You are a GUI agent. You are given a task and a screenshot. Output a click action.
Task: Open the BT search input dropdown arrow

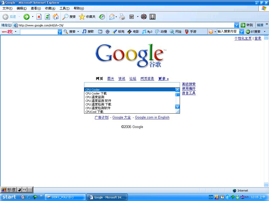click(x=241, y=32)
